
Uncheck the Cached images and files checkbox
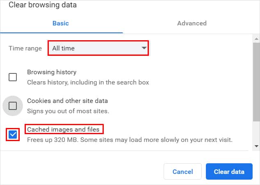pyautogui.click(x=13, y=135)
